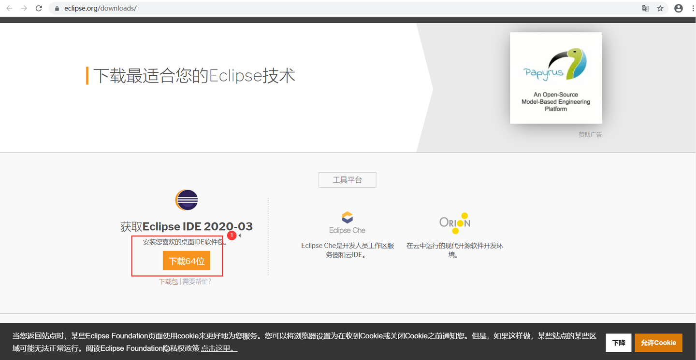This screenshot has height=360, width=696.
Task: Click the Papyrus sponsored advertisement image
Action: point(555,78)
